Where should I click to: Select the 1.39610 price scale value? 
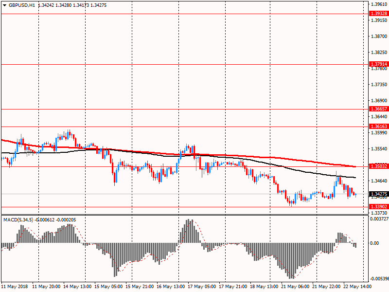point(379,4)
